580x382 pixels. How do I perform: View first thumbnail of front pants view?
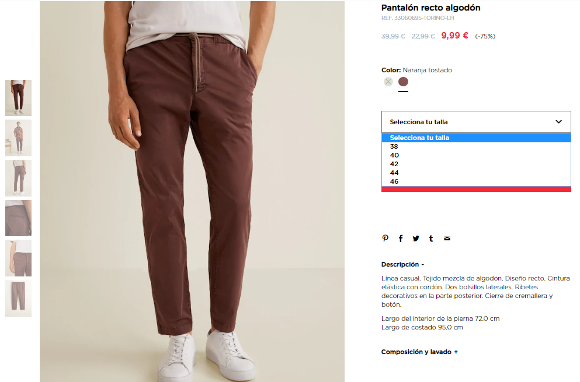coord(19,98)
